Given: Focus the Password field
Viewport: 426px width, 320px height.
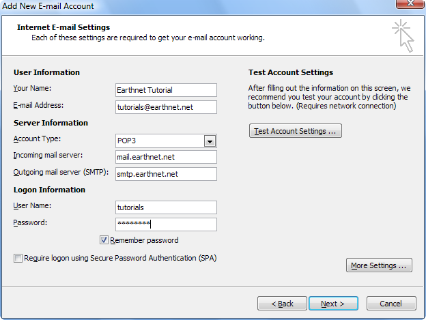Looking at the screenshot, I should pos(166,224).
